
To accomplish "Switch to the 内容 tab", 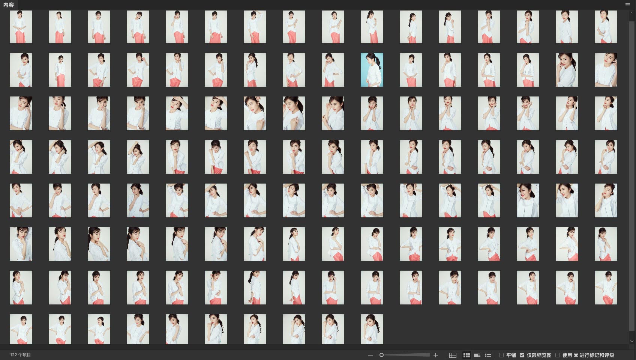I will pos(9,5).
